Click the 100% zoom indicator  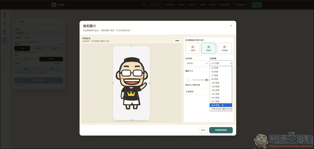tap(177, 41)
